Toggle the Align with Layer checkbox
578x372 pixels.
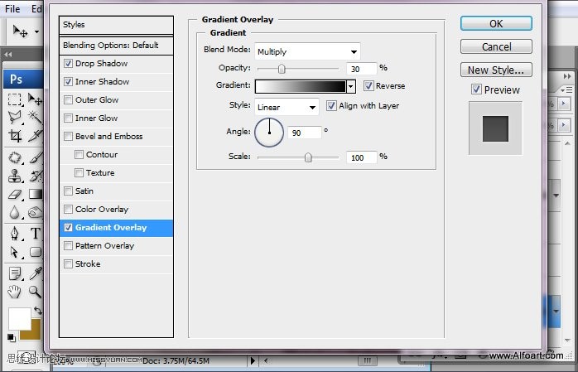point(331,106)
